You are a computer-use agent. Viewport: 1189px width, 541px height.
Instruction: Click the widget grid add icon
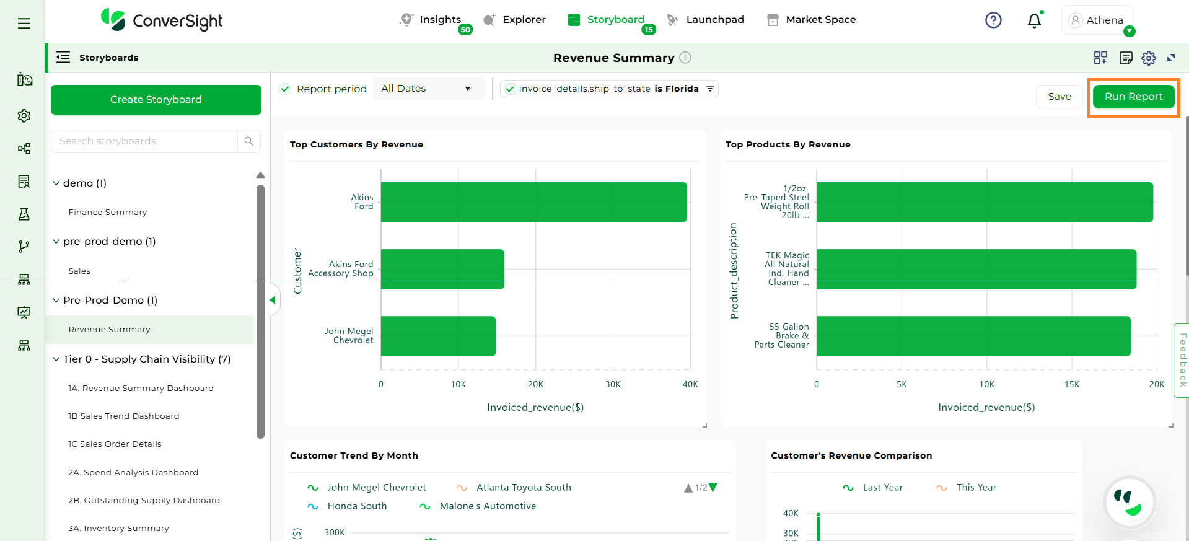[1100, 58]
